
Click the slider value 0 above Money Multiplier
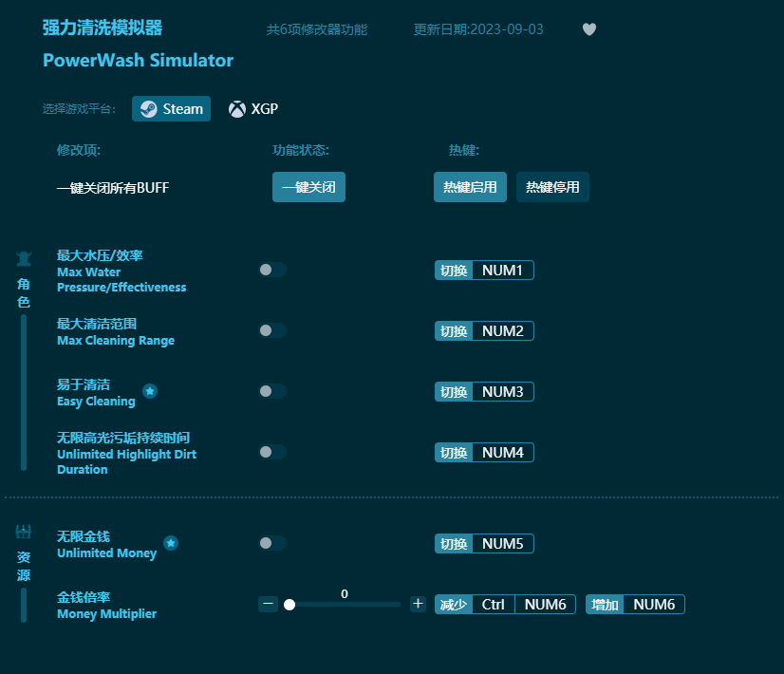click(345, 593)
